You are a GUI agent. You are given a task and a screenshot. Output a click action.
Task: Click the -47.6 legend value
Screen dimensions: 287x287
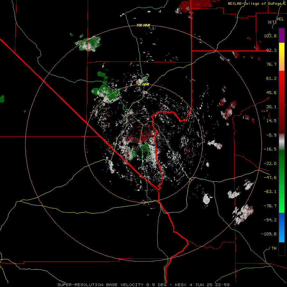click(x=270, y=178)
